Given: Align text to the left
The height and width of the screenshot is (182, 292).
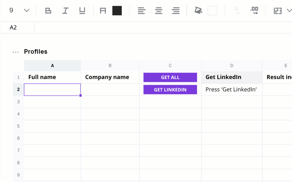Looking at the screenshot, I should (x=142, y=10).
